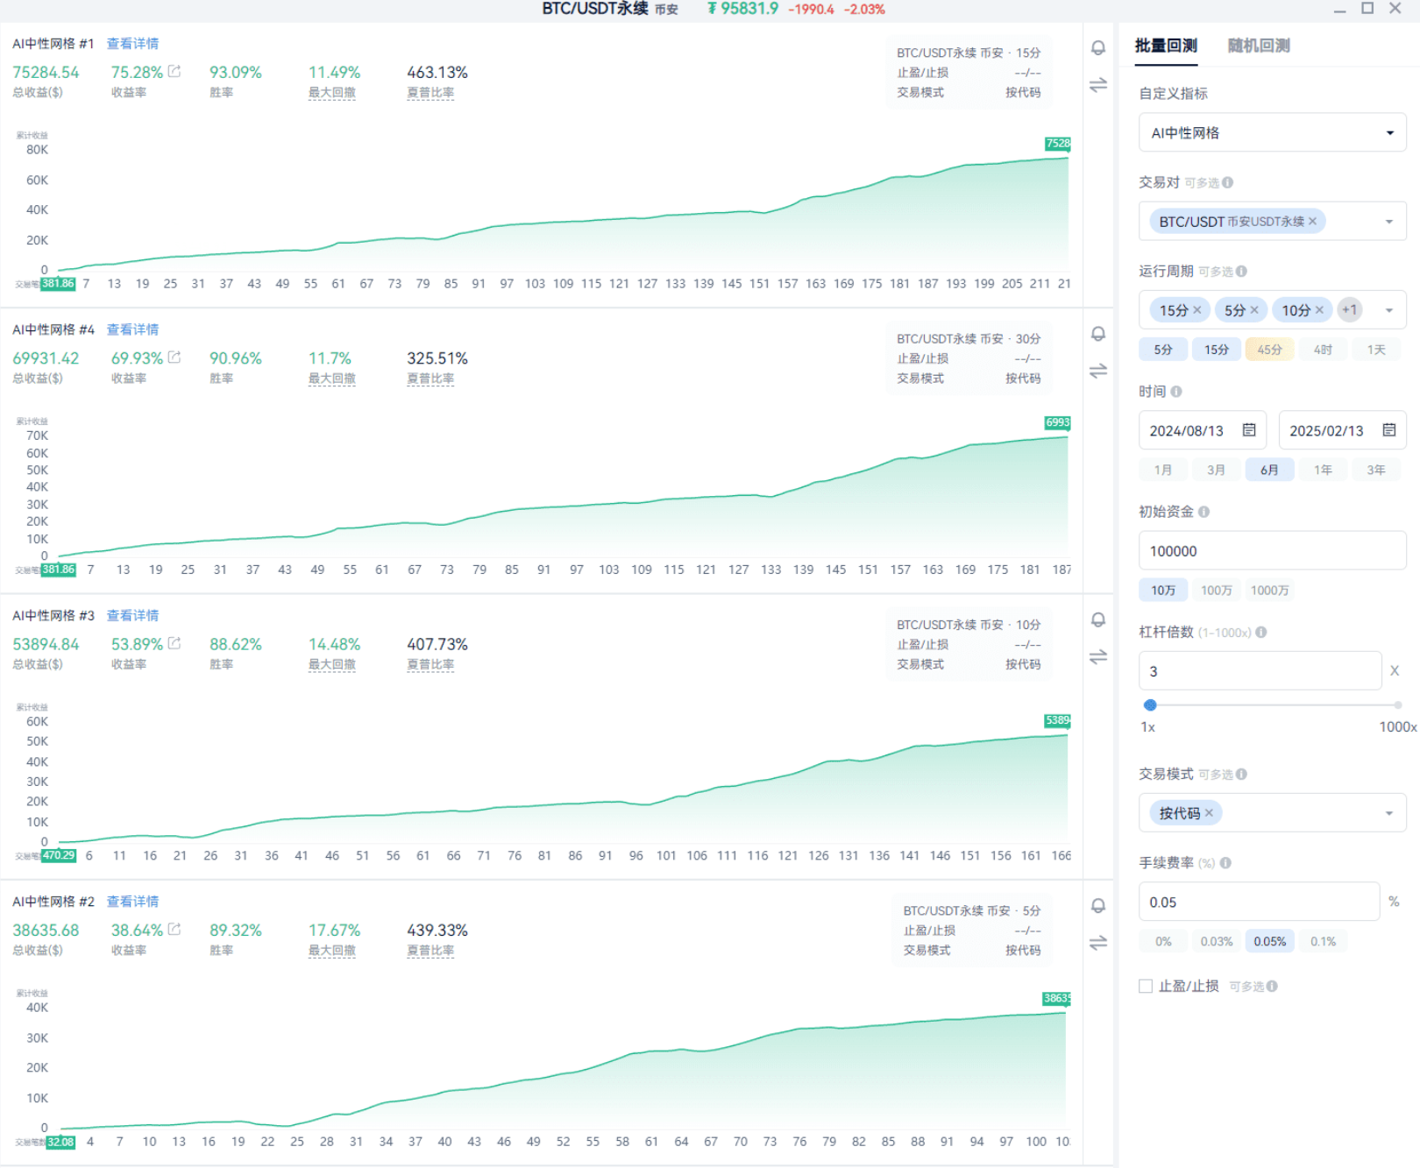Image resolution: width=1420 pixels, height=1168 pixels.
Task: Click the swap arrows icon for AI中性网格 #2
Action: 1098,943
